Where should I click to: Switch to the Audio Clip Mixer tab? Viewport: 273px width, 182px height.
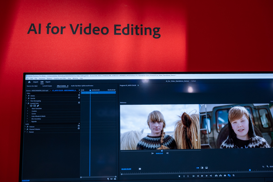82,86
